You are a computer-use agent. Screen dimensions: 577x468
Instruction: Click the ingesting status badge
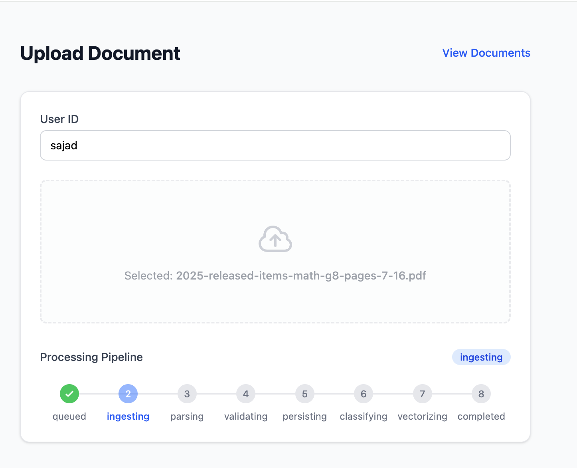click(x=481, y=357)
